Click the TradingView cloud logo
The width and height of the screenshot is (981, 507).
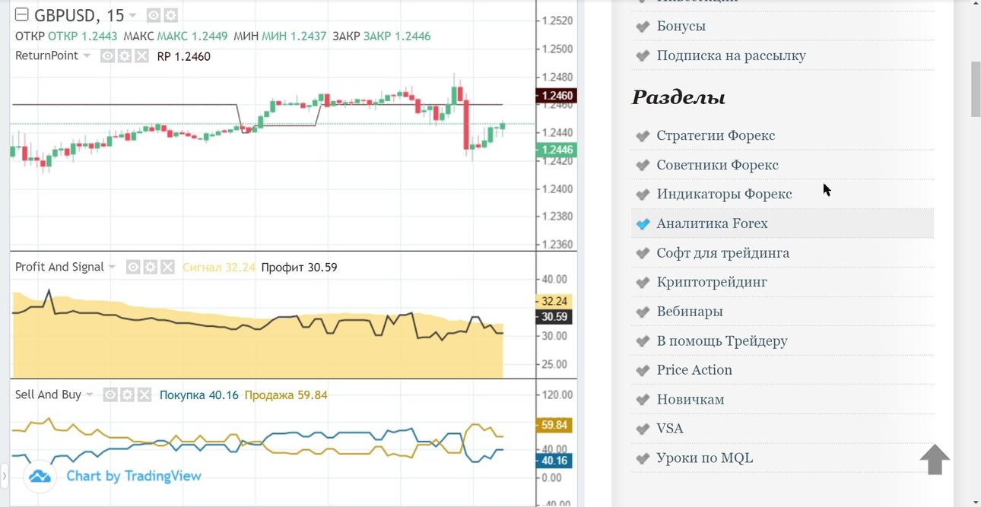40,477
